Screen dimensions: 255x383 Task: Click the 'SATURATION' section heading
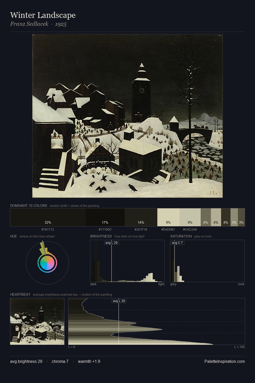click(x=181, y=236)
